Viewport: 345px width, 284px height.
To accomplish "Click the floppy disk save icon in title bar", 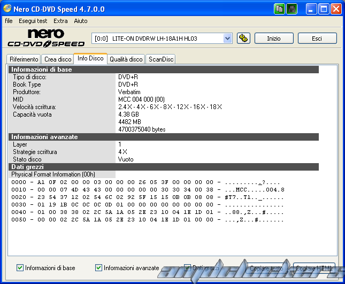I will [x=292, y=9].
